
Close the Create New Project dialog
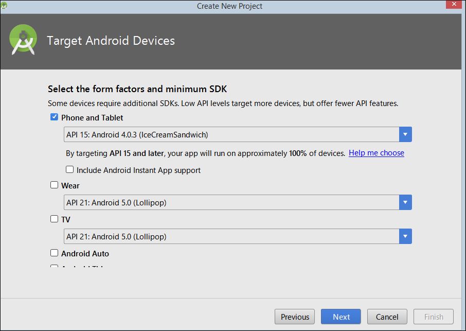point(454,4)
